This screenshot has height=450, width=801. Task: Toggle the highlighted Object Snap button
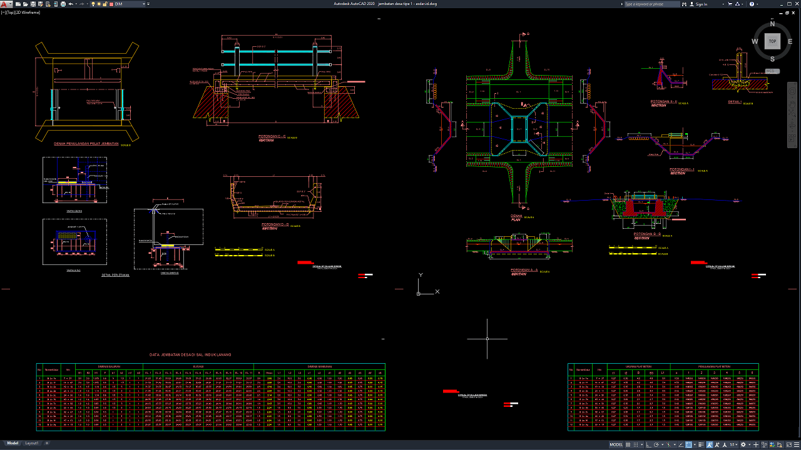pyautogui.click(x=688, y=444)
